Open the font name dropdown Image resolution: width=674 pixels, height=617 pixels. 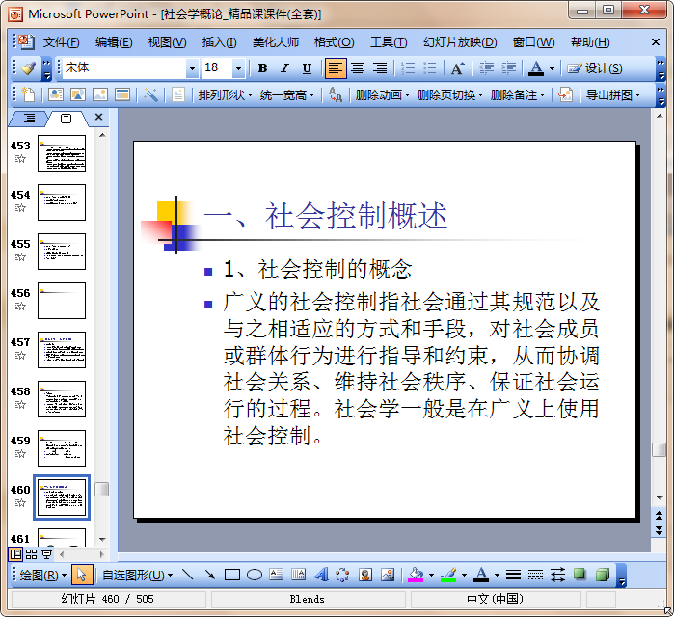click(192, 68)
